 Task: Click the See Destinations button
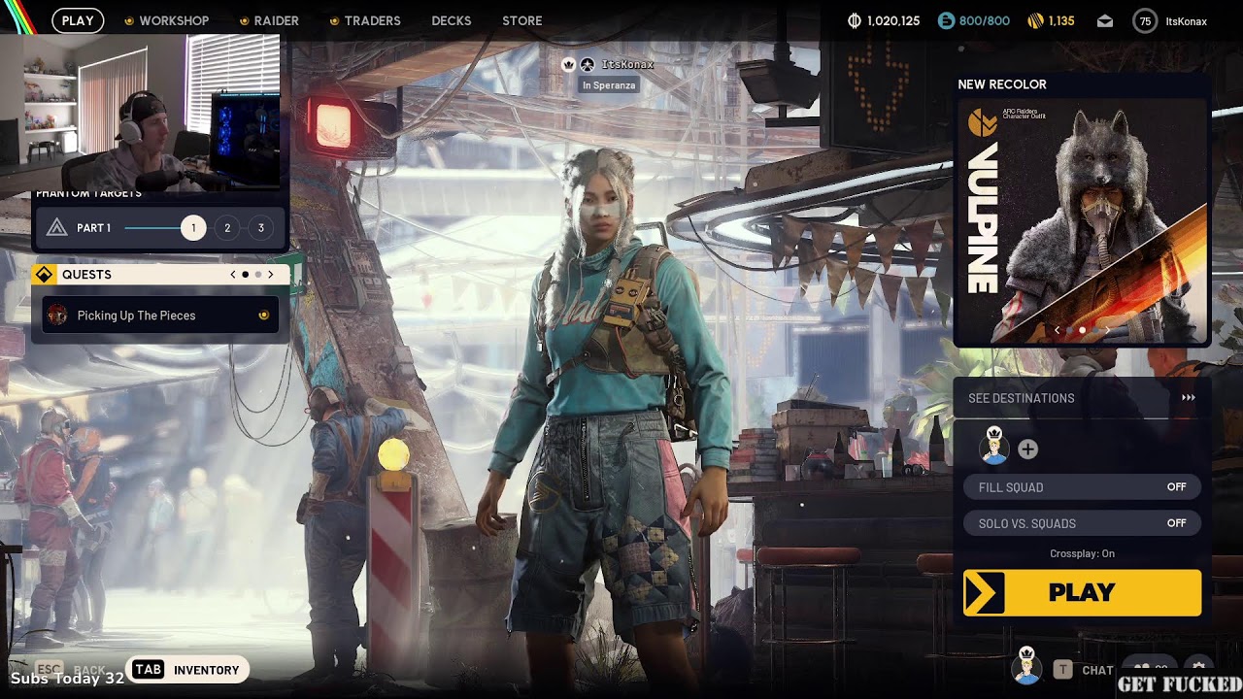[1082, 398]
